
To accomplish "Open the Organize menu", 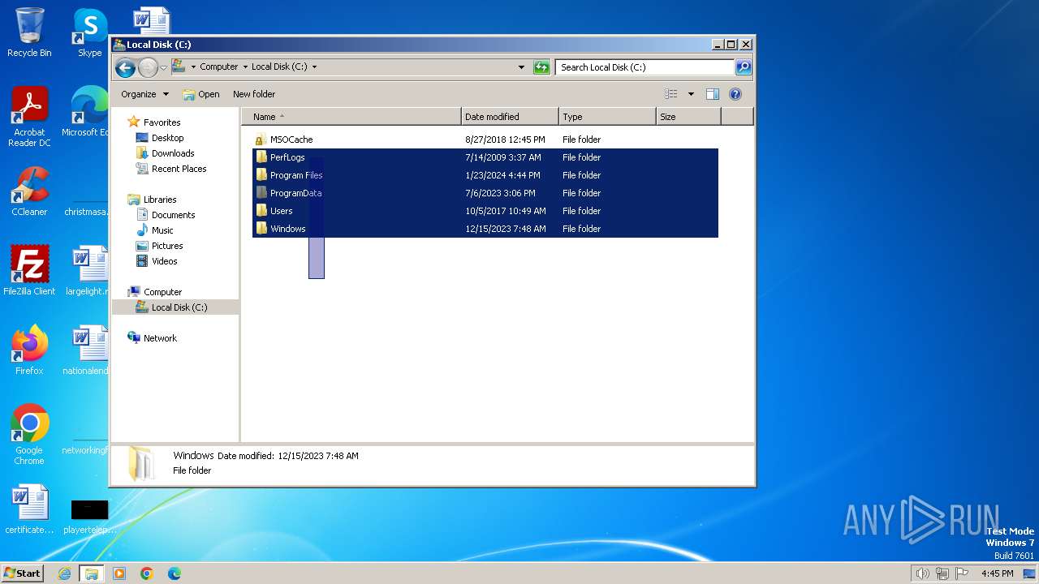I will pyautogui.click(x=144, y=94).
